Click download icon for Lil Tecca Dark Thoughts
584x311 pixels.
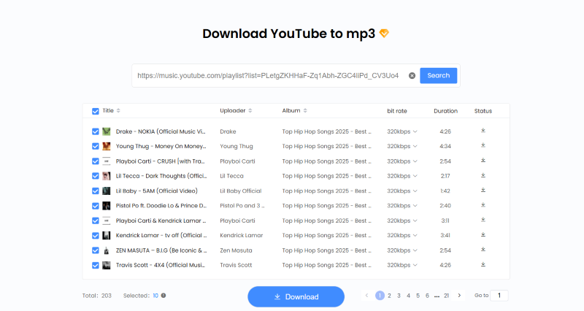click(483, 175)
